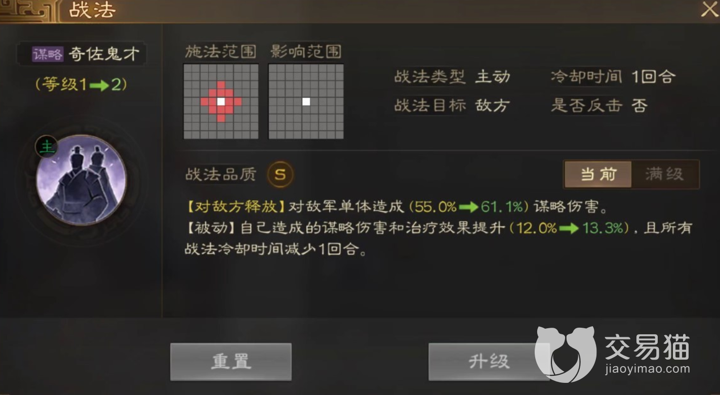Click the 影响范围 effect range grid
The image size is (720, 395).
tap(306, 101)
